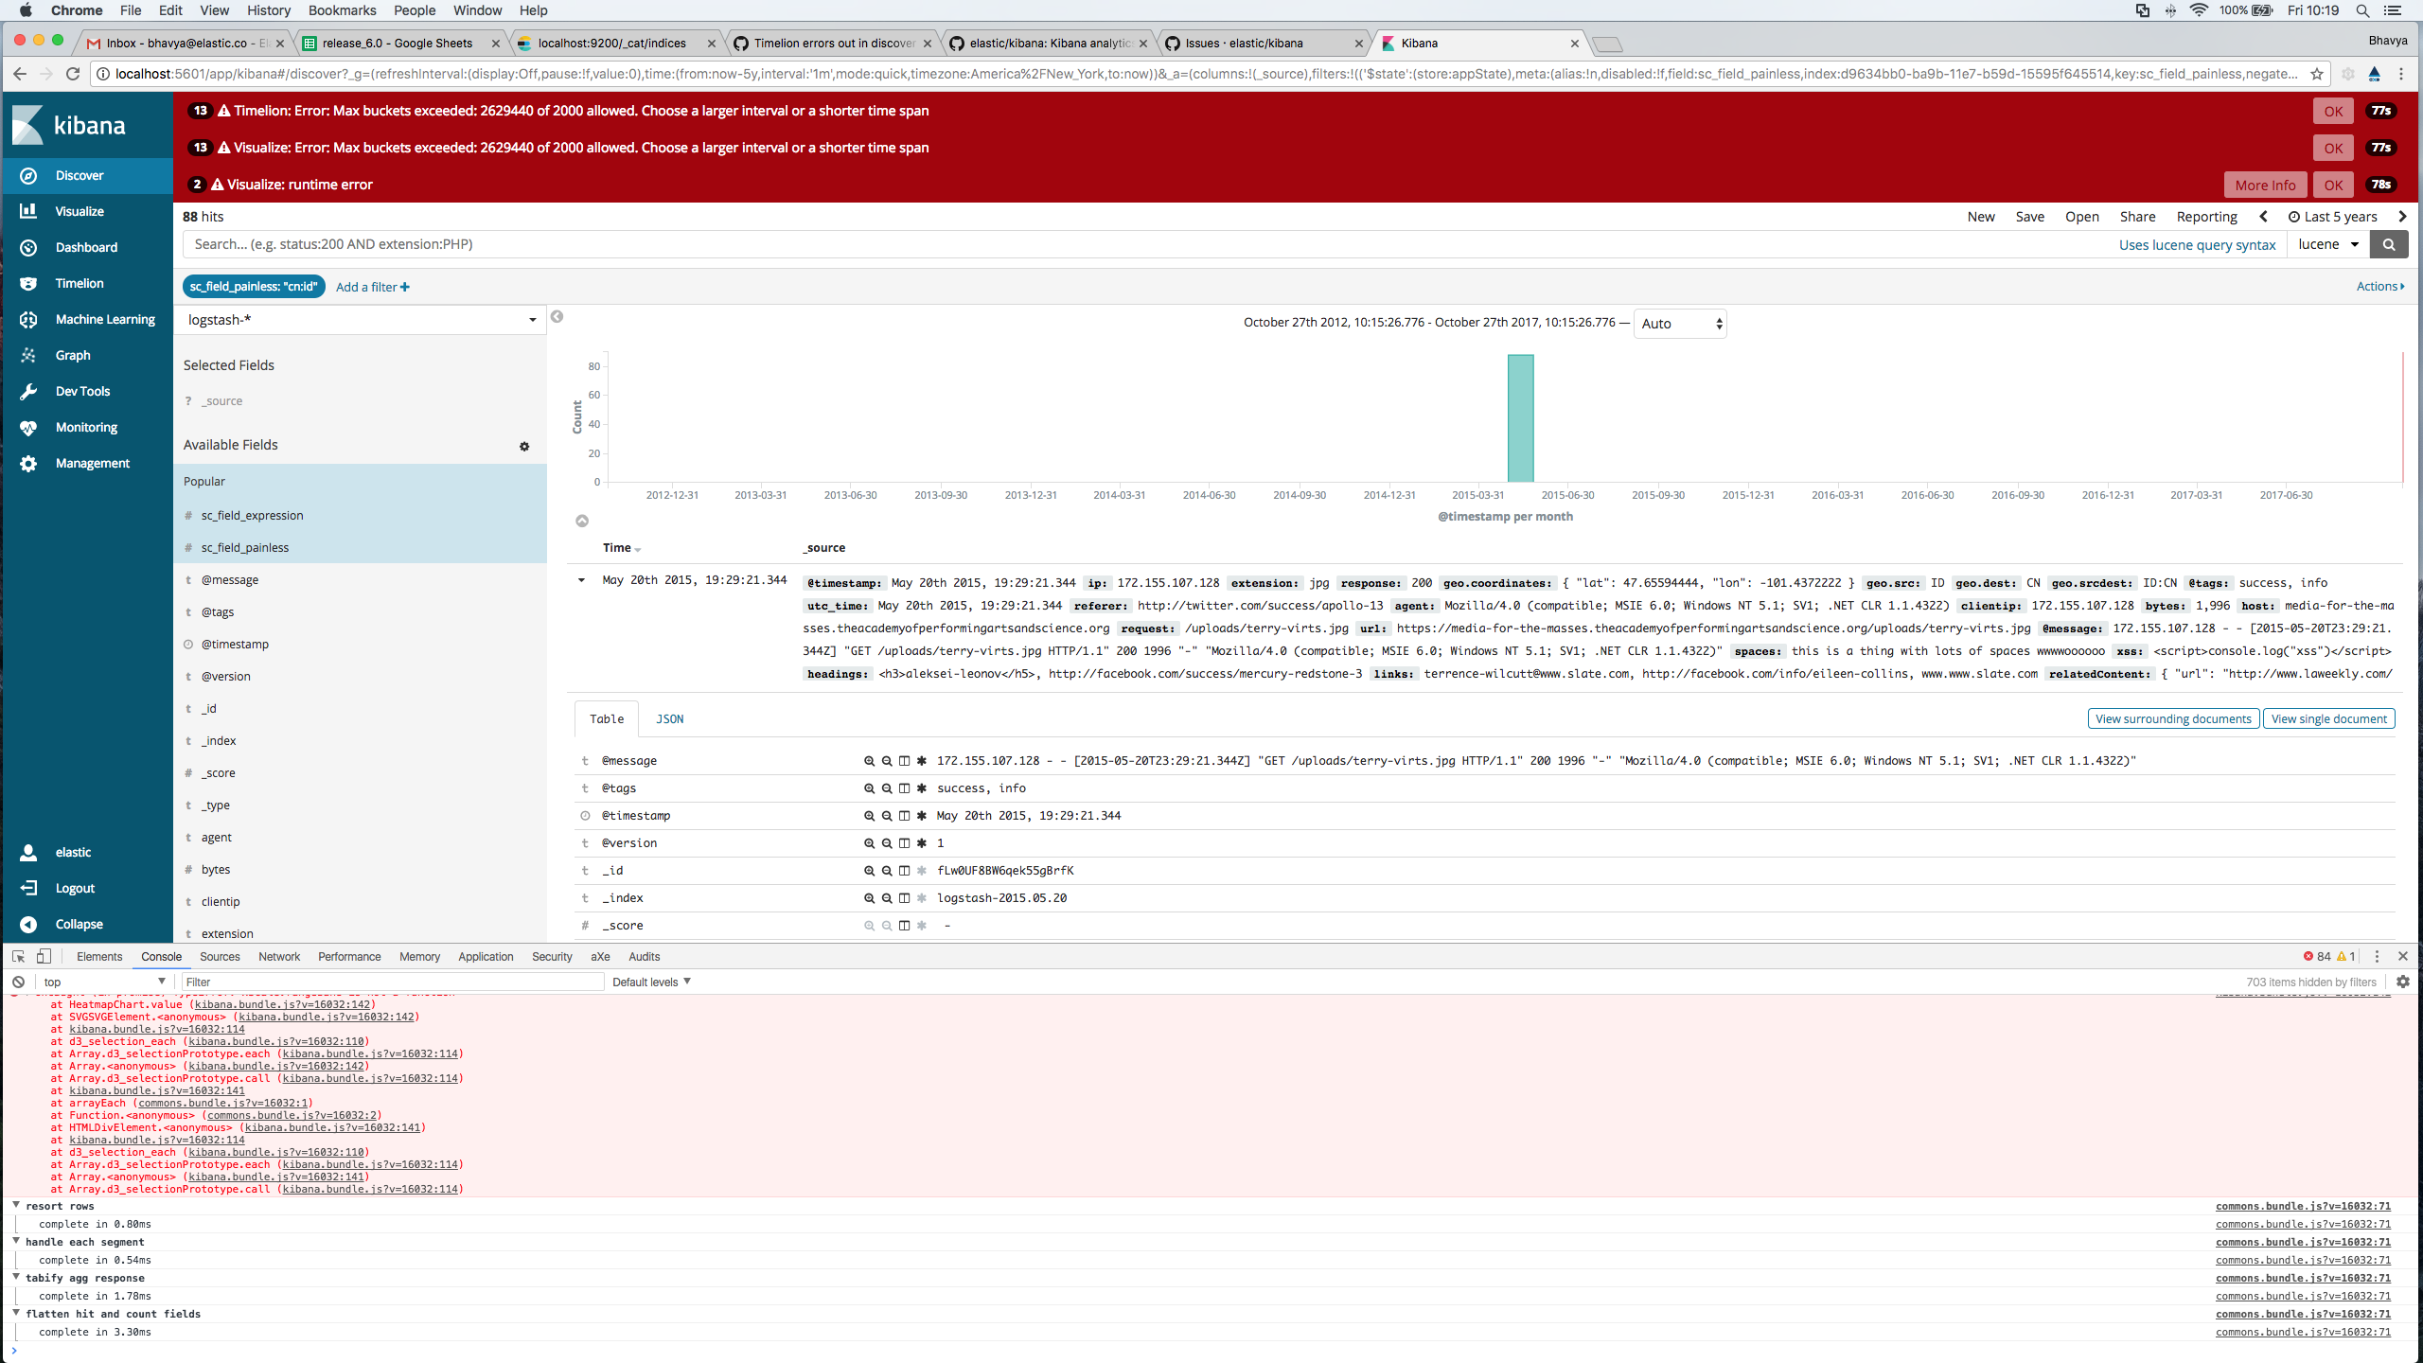Image resolution: width=2423 pixels, height=1363 pixels.
Task: Click More Info on the runtime error
Action: [x=2264, y=185]
